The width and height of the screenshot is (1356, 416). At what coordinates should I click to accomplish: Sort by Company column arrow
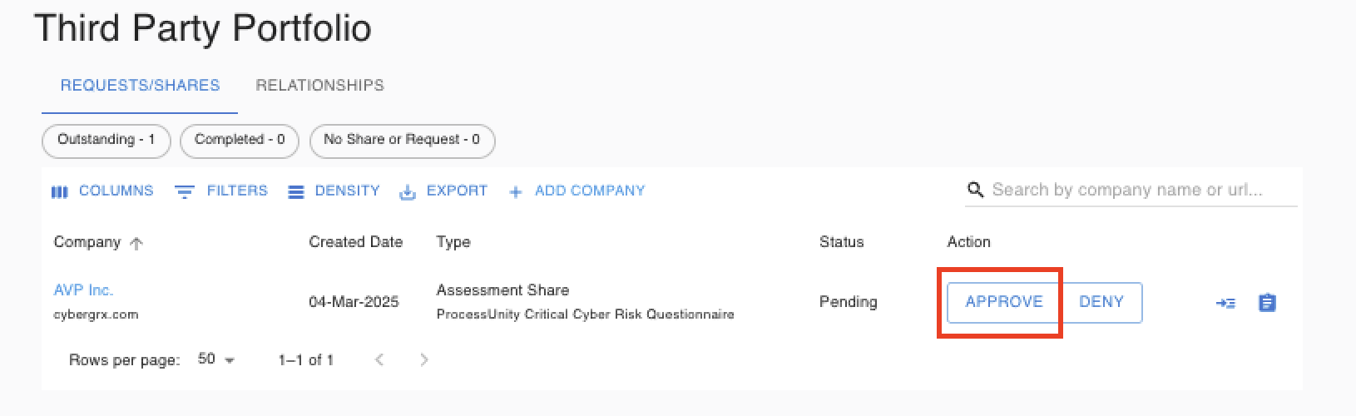pos(136,243)
